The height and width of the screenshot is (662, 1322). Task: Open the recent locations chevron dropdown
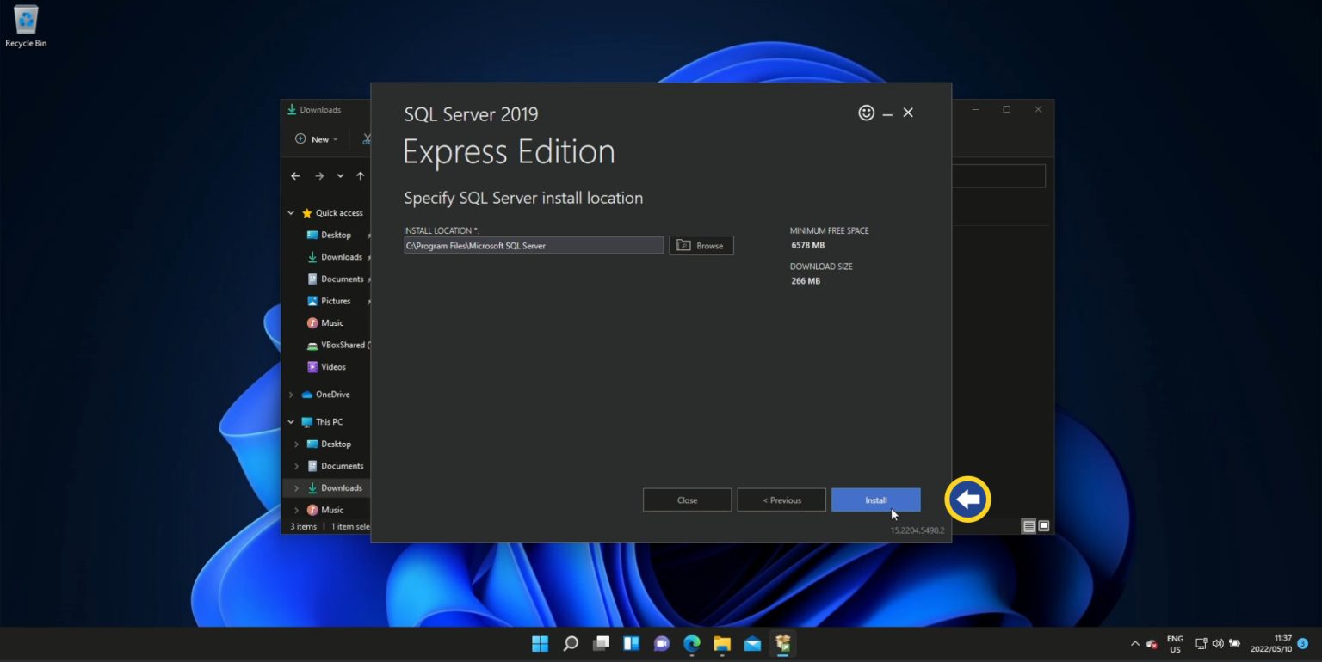click(x=339, y=175)
